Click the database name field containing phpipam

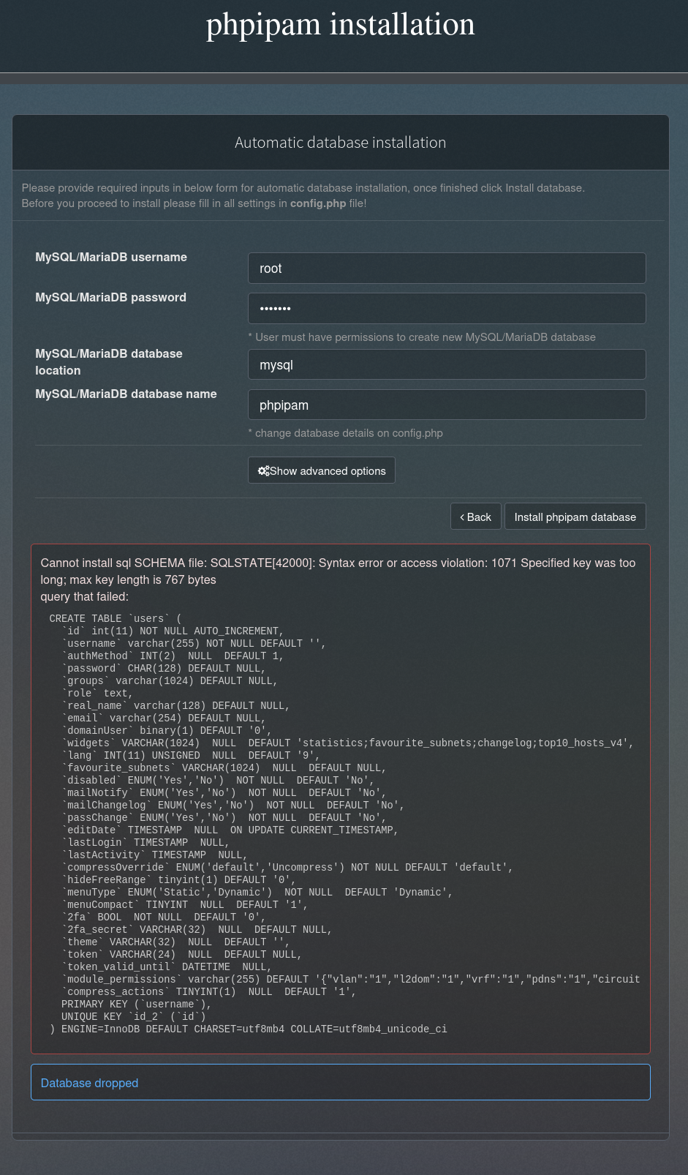[447, 405]
